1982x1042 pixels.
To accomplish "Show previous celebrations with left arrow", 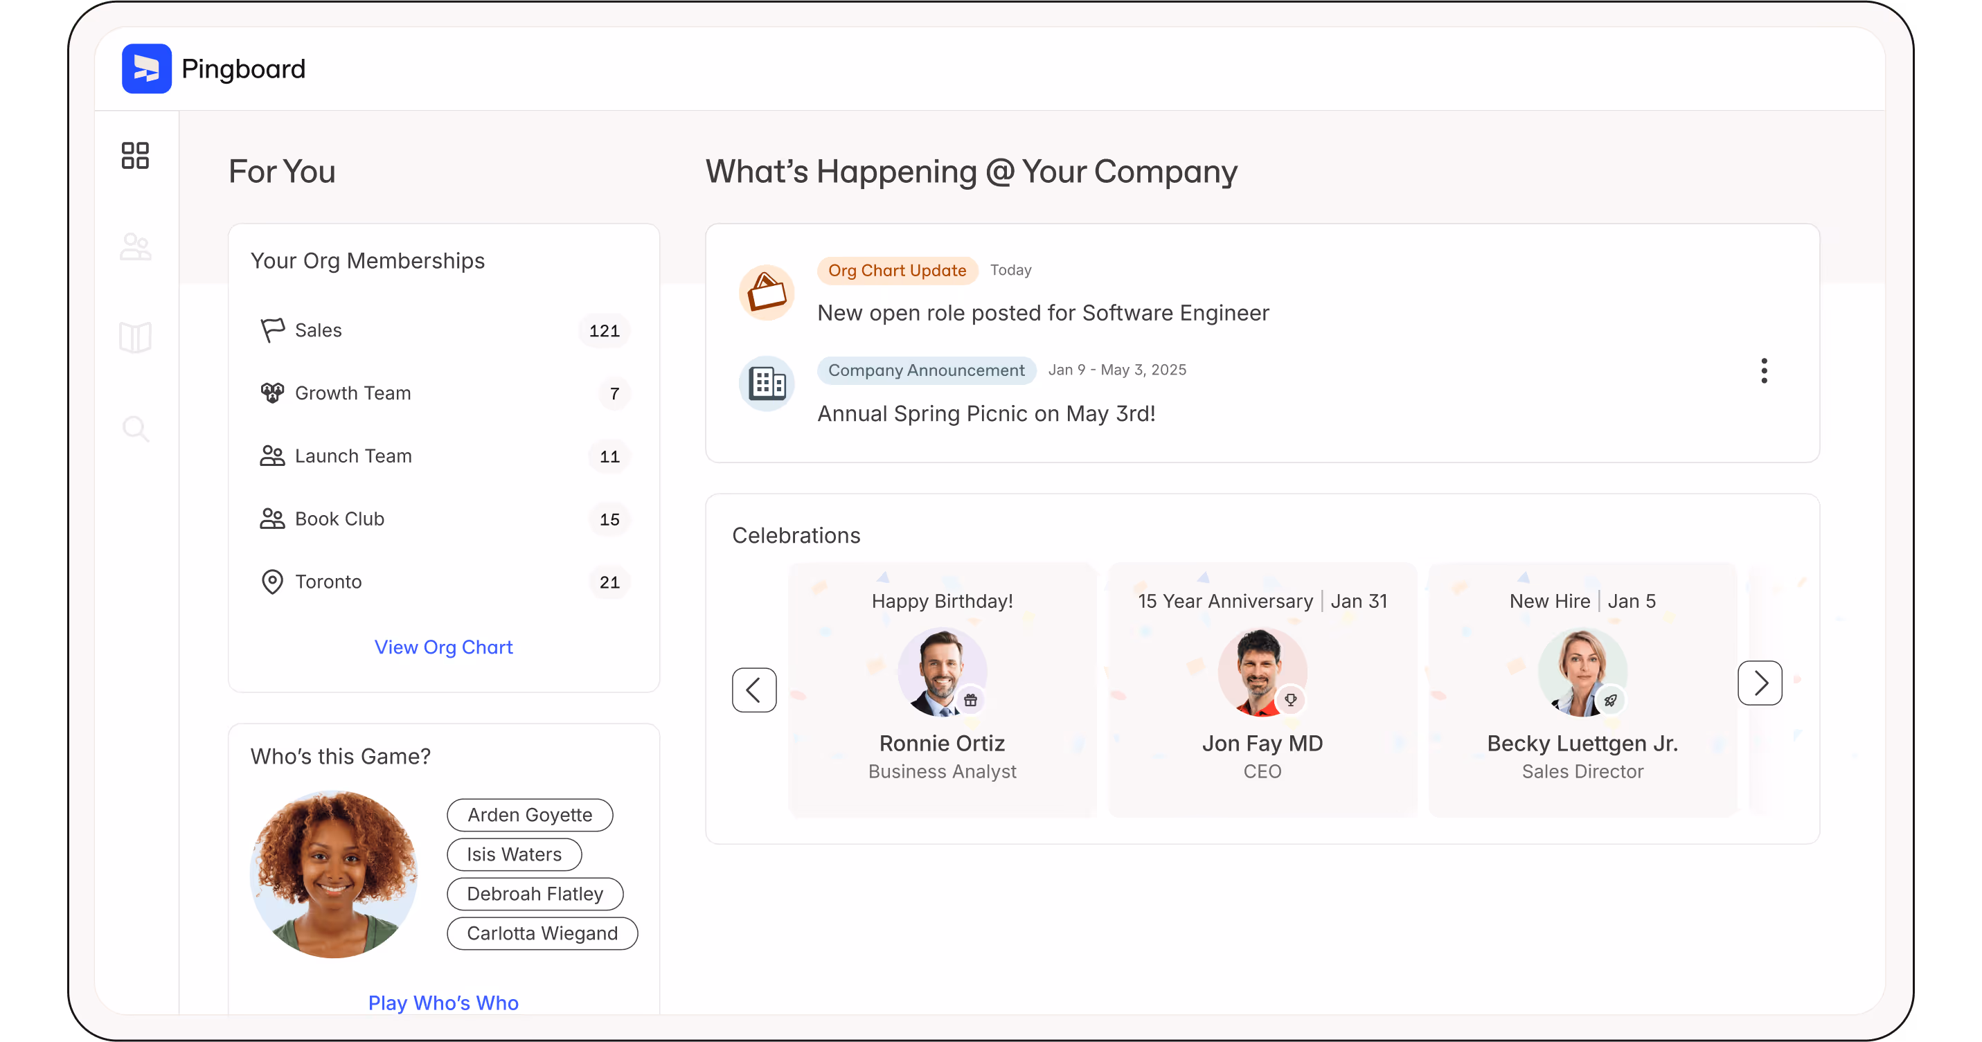I will (753, 690).
